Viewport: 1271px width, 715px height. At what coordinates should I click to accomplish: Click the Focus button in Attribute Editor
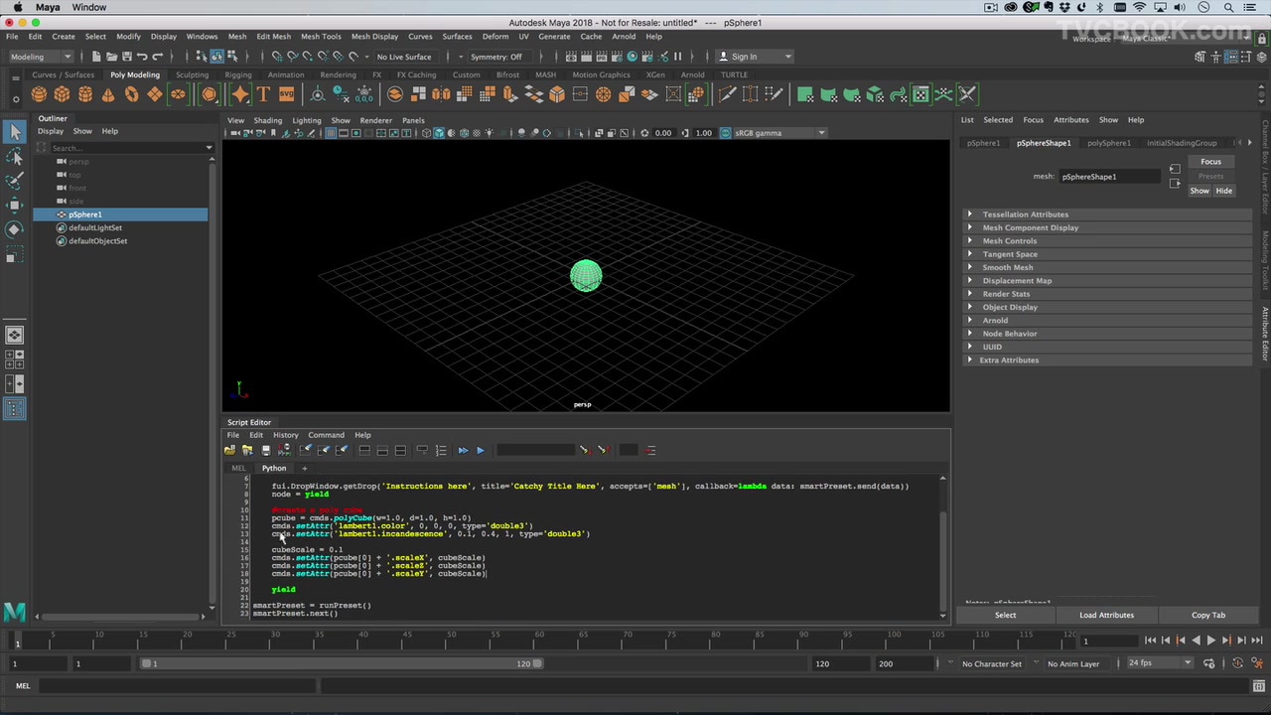point(1210,162)
